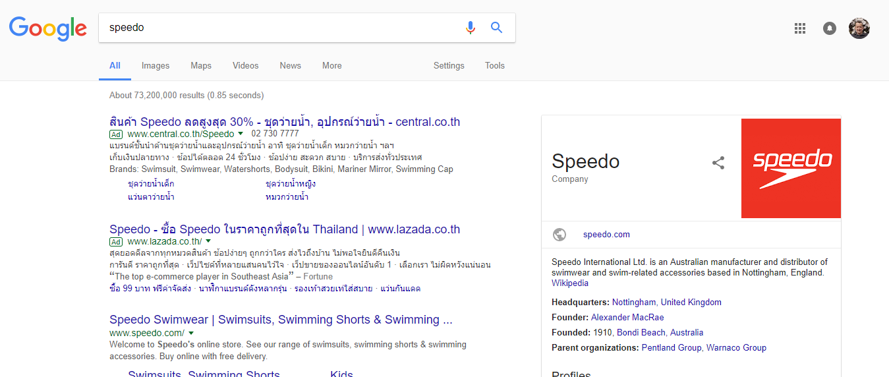The height and width of the screenshot is (377, 889).
Task: Click the red Speedo logo thumbnail
Action: (791, 168)
